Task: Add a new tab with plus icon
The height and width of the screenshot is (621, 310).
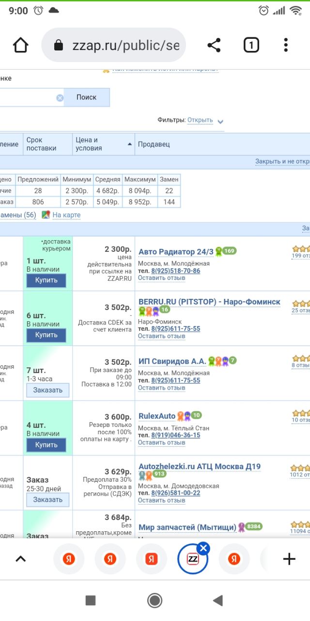Action: 289,559
